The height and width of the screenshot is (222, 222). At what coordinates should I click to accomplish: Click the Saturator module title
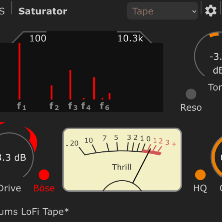point(43,11)
